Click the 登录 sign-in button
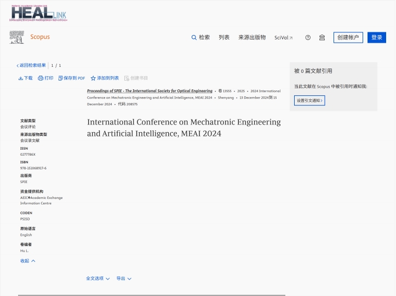 click(x=377, y=37)
